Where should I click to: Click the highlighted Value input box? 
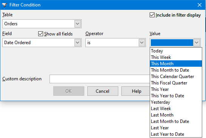tap(172, 43)
